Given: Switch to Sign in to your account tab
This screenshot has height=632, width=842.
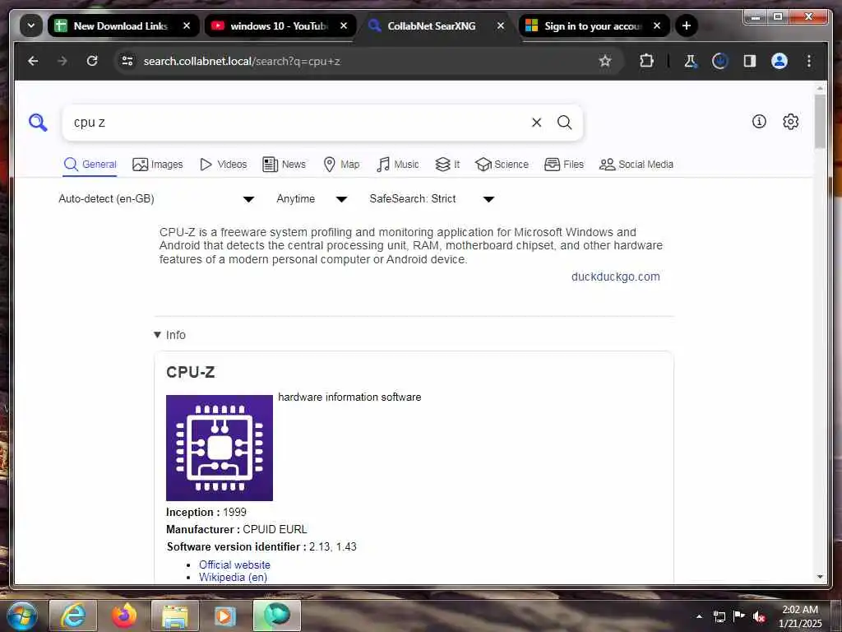Looking at the screenshot, I should click(x=593, y=26).
